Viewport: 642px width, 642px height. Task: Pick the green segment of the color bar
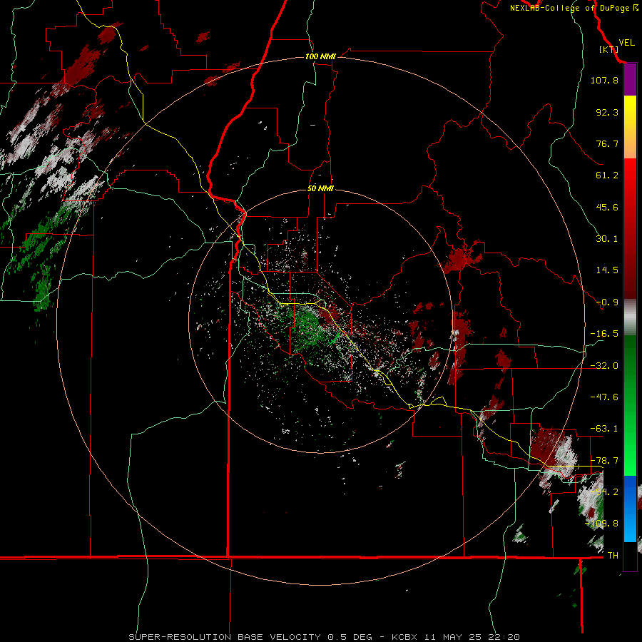[x=630, y=405]
